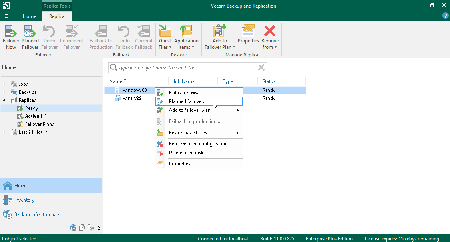Select Backups in the tree
450x242 pixels.
pos(28,92)
